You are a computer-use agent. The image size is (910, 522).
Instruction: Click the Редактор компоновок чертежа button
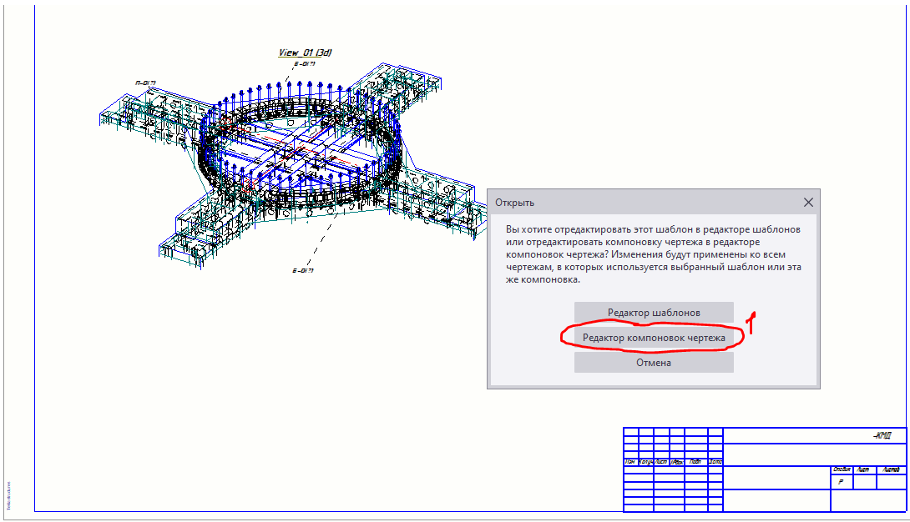coord(654,338)
